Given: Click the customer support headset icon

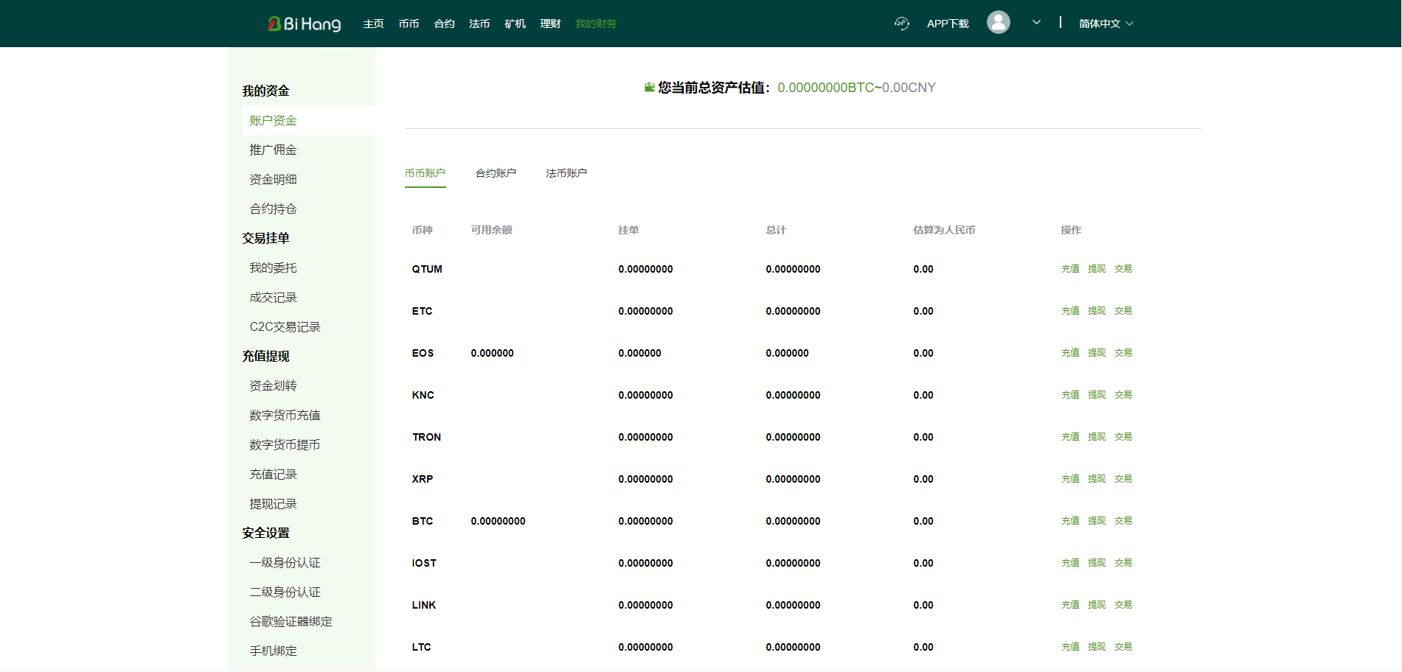Looking at the screenshot, I should [901, 24].
